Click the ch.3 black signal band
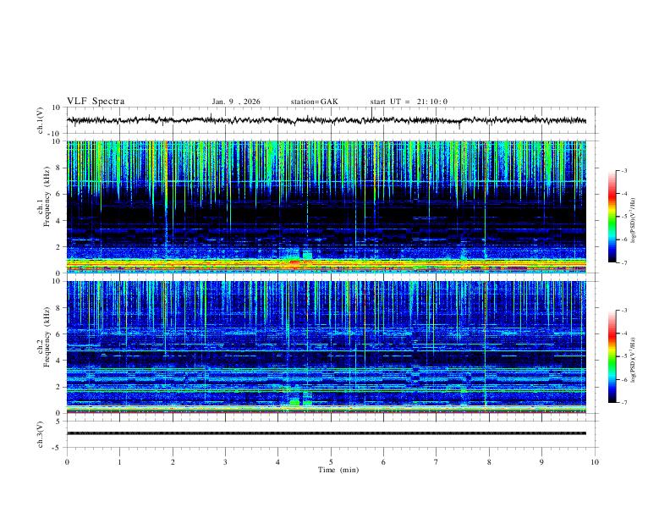 pyautogui.click(x=327, y=433)
